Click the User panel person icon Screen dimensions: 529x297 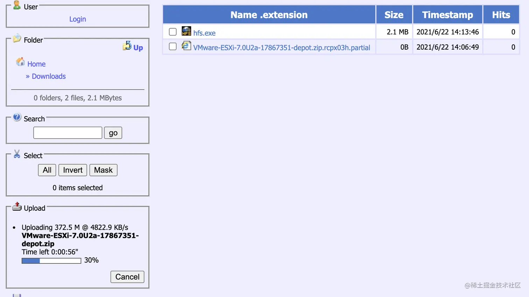17,5
